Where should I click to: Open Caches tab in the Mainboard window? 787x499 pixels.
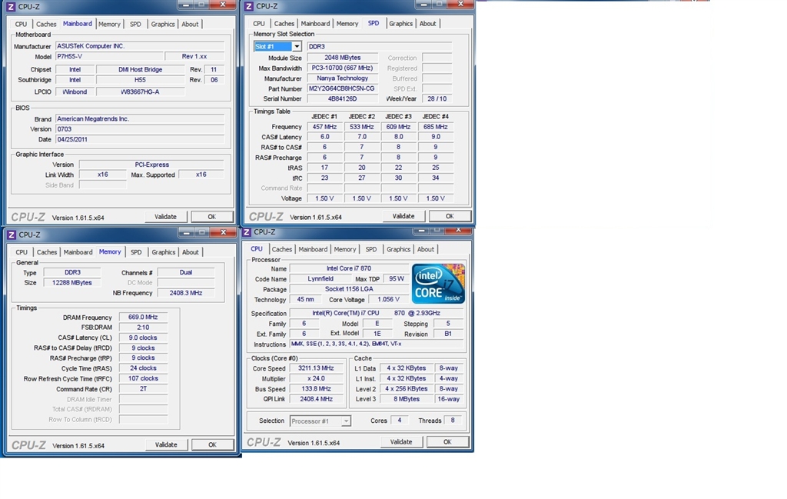[x=46, y=24]
